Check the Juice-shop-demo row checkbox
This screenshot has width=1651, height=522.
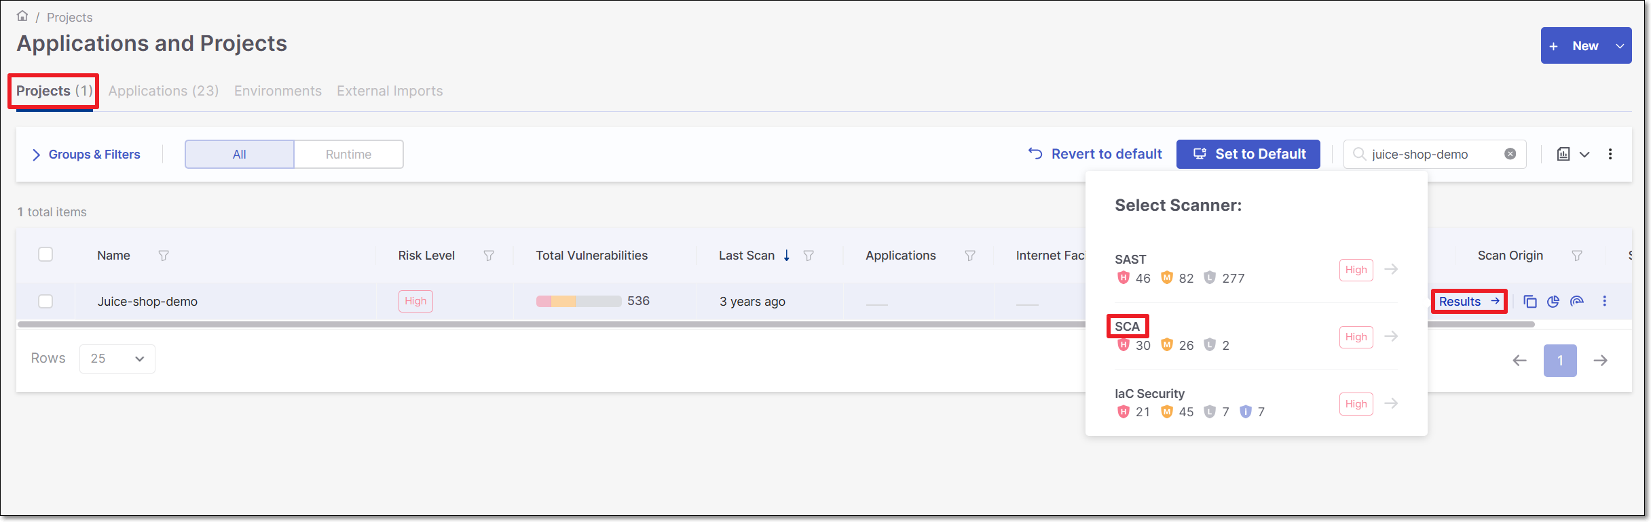pos(45,301)
